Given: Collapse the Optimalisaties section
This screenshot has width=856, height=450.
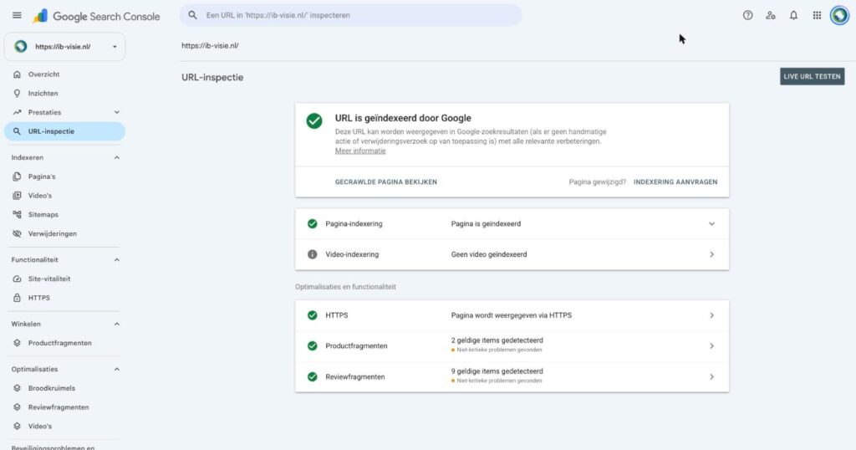Looking at the screenshot, I should pos(116,370).
